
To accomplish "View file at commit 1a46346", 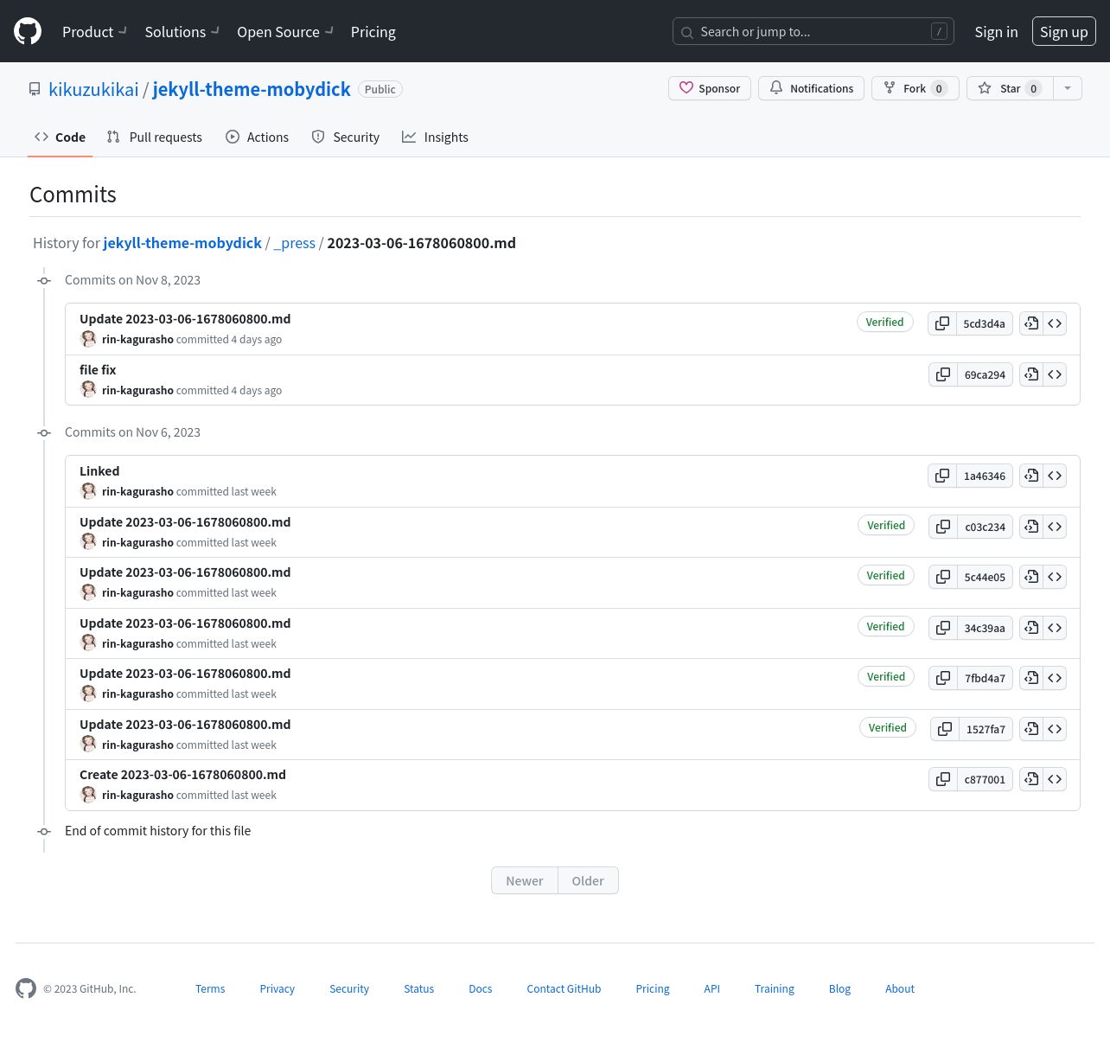I will [1031, 476].
